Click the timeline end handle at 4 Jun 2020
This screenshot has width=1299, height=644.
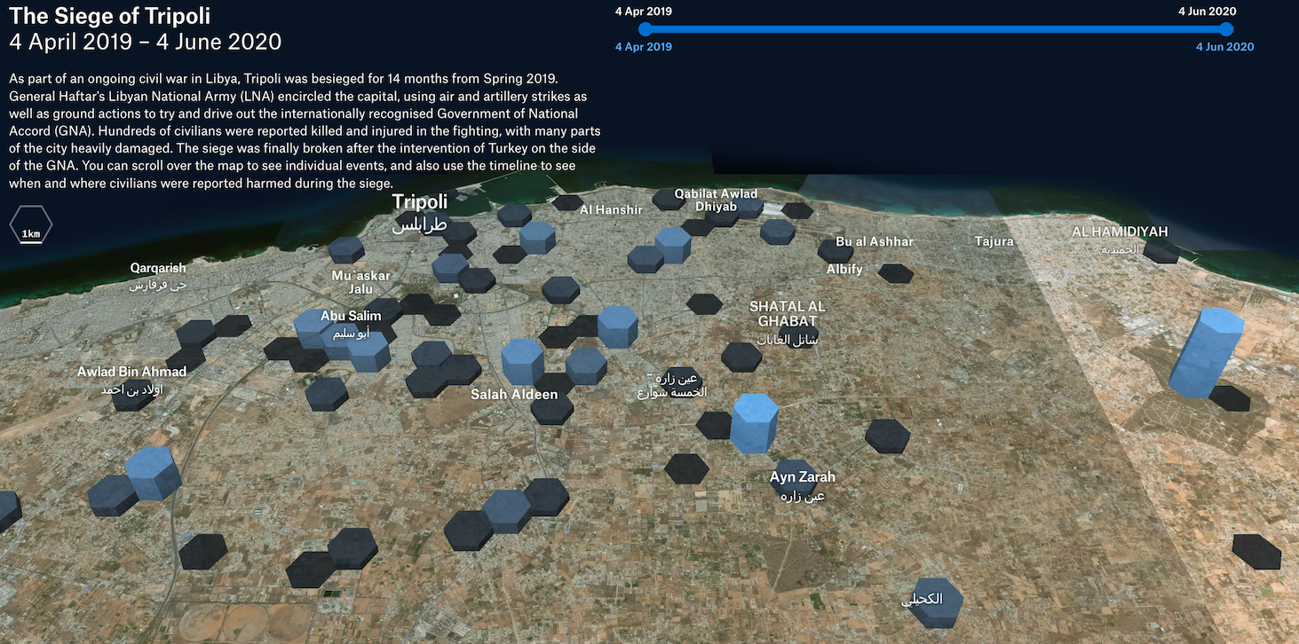[x=1226, y=29]
